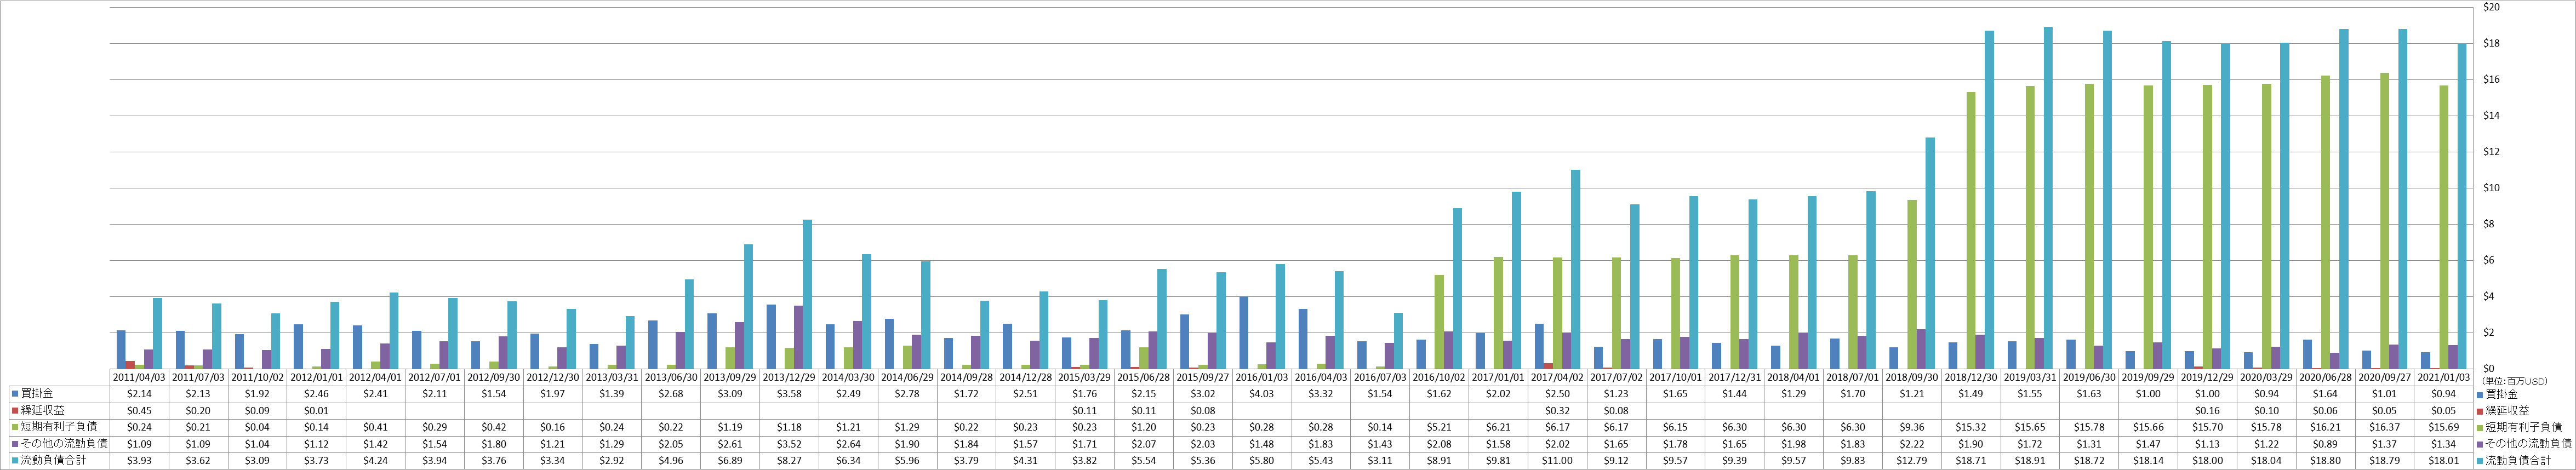Viewport: 2576px width, 470px height.
Task: Click the $15.32 cell under 2018/12/30
Action: [1971, 427]
